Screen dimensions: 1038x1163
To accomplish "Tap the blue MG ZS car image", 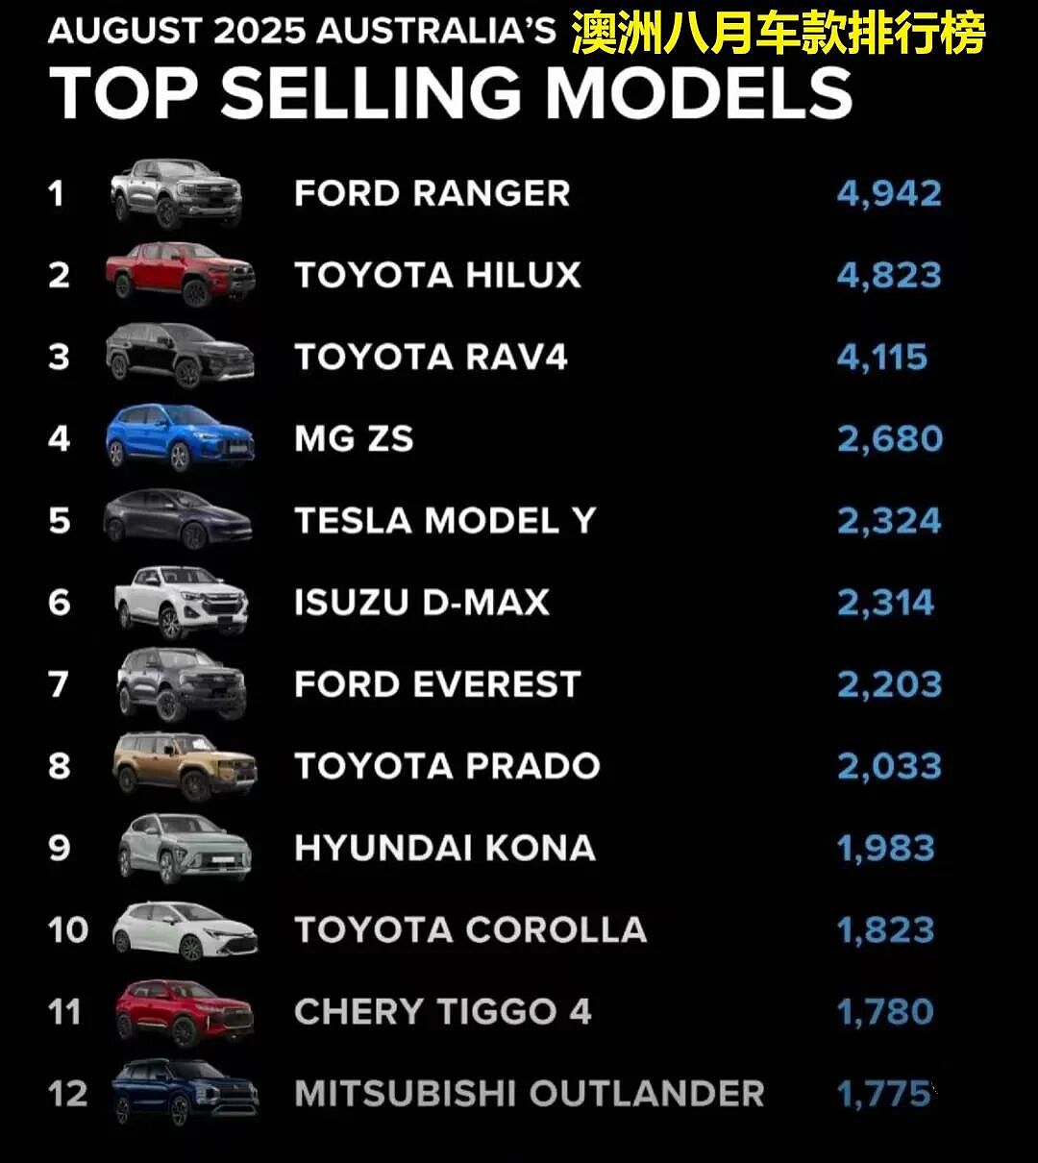I will click(180, 437).
